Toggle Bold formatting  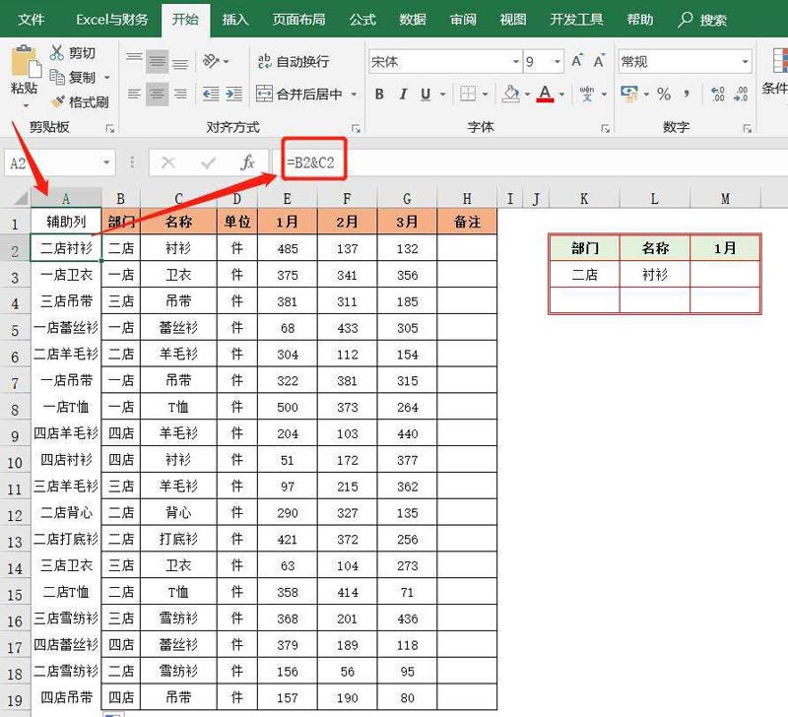coord(379,94)
